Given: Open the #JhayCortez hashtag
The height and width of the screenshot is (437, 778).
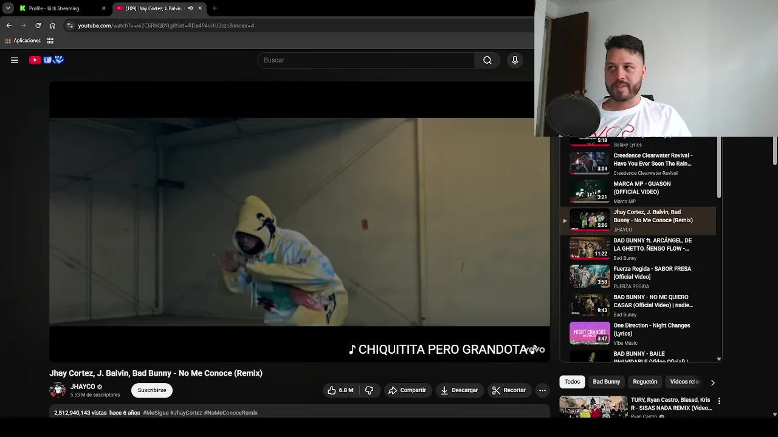Looking at the screenshot, I should click(x=186, y=413).
